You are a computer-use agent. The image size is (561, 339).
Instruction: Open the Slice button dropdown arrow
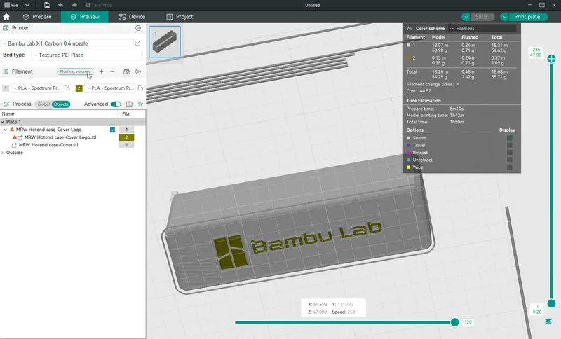click(x=466, y=17)
